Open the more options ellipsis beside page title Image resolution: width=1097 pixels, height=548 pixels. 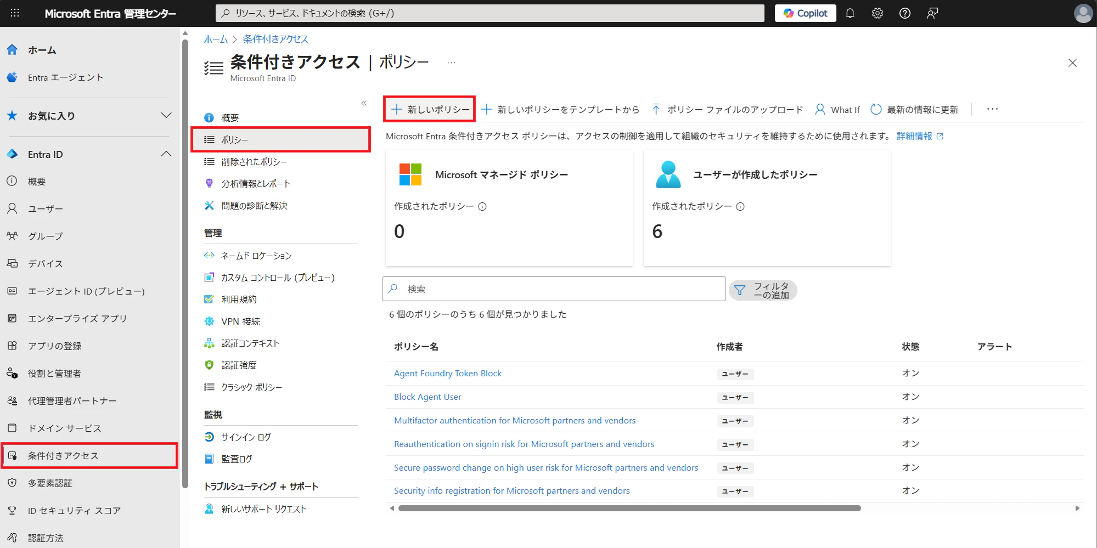click(x=451, y=63)
